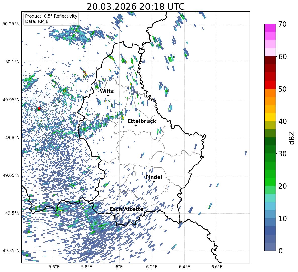Click the Findel station label
This screenshot has width=298, height=272.
pos(154,177)
